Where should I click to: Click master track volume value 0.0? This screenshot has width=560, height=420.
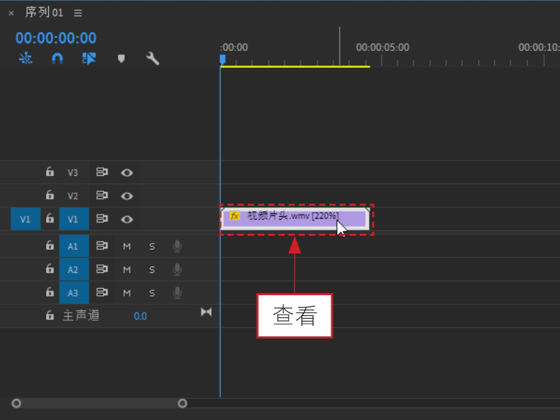point(140,316)
